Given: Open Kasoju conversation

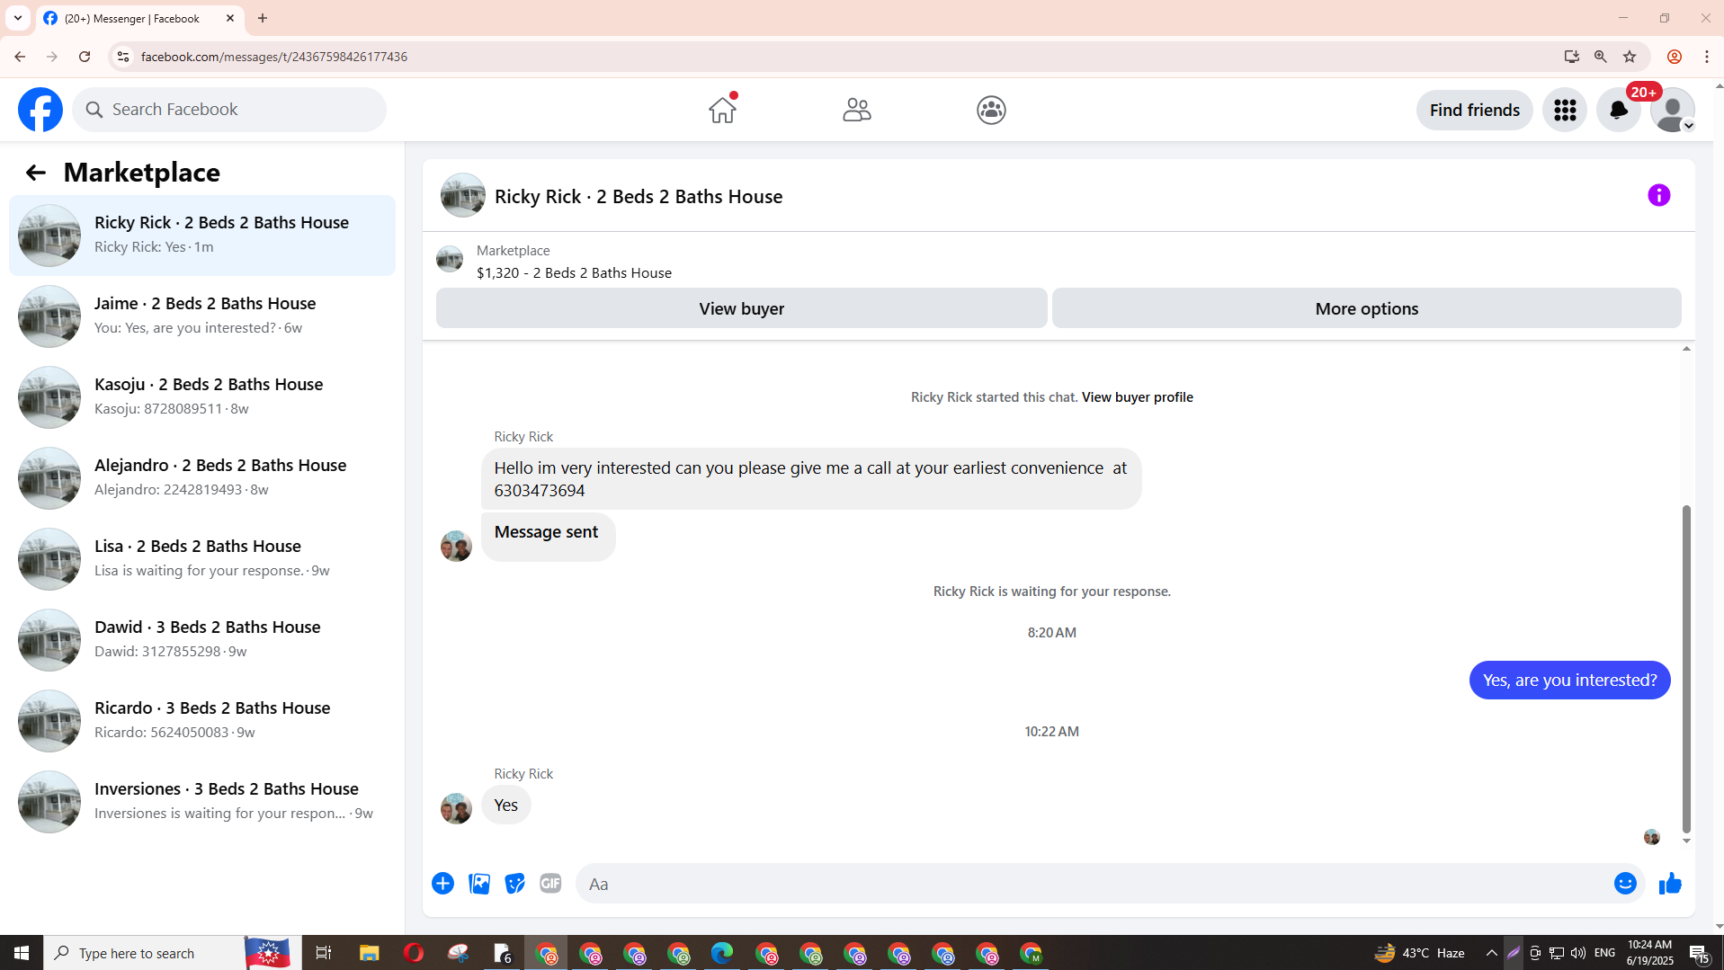Looking at the screenshot, I should (x=202, y=397).
